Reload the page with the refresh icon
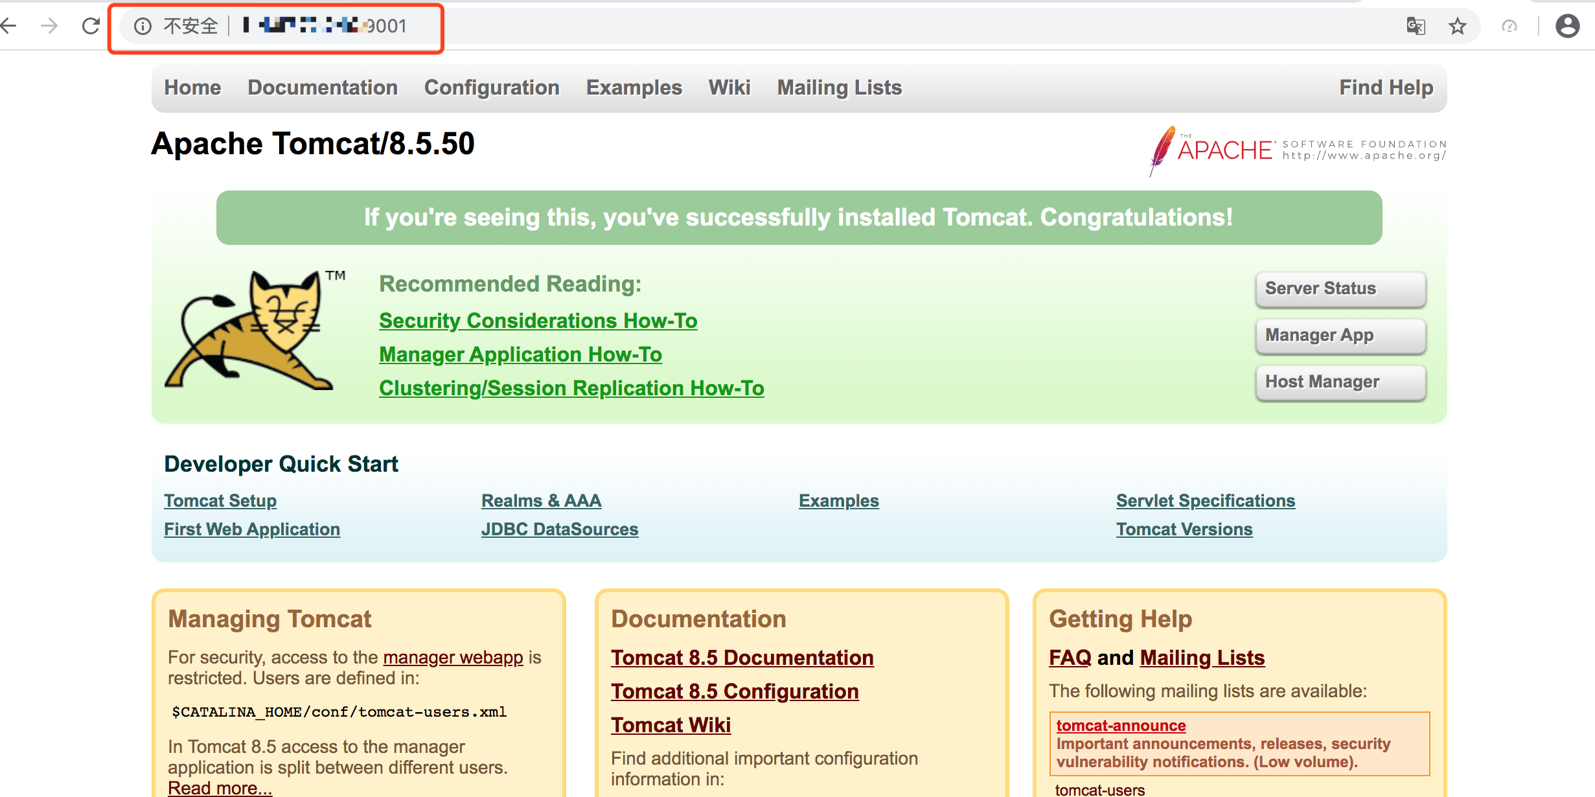Viewport: 1595px width, 797px height. [x=91, y=26]
